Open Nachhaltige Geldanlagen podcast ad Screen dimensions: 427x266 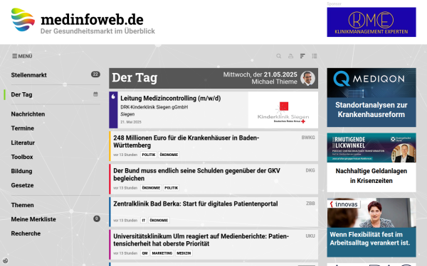coord(371,162)
